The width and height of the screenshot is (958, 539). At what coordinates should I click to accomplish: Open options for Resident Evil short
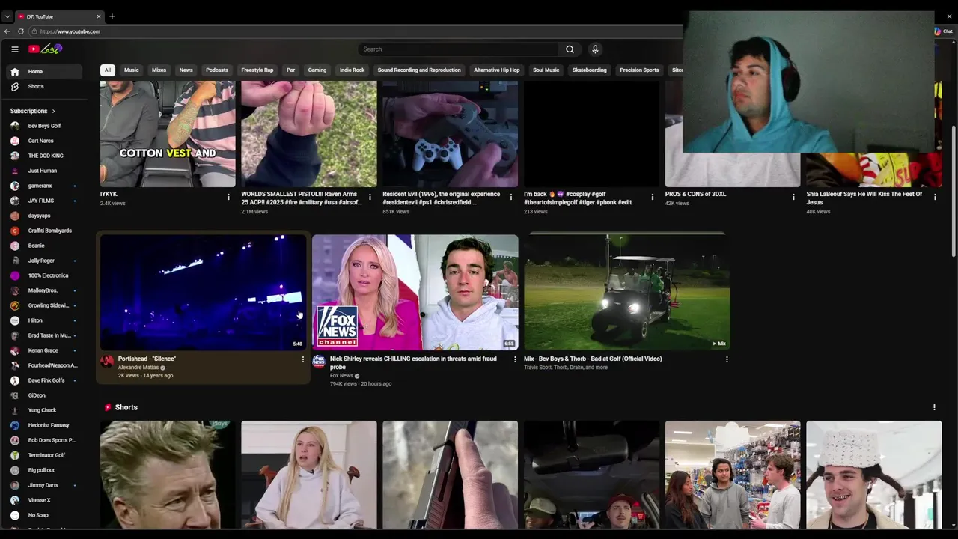tap(511, 197)
